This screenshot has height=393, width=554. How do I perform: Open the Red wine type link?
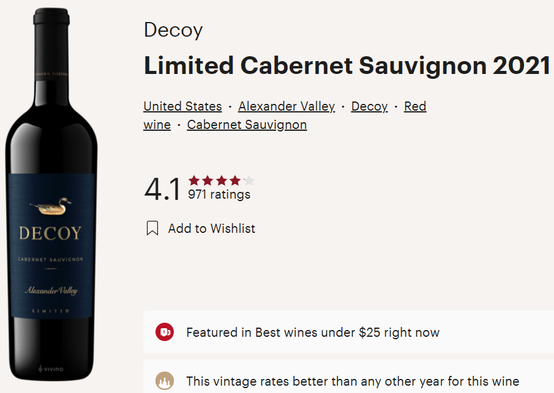(414, 106)
